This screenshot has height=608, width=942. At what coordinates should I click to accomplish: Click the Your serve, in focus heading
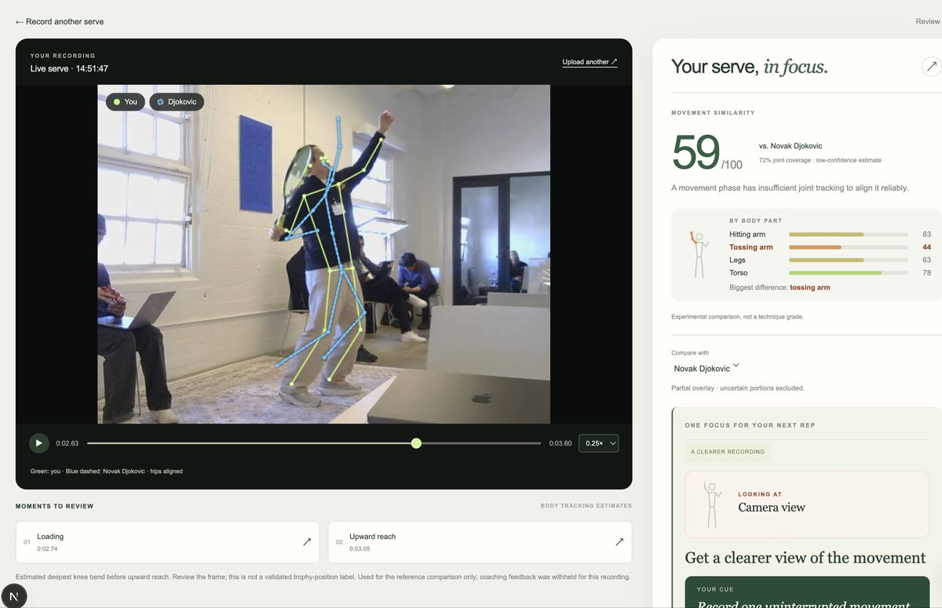click(x=750, y=67)
